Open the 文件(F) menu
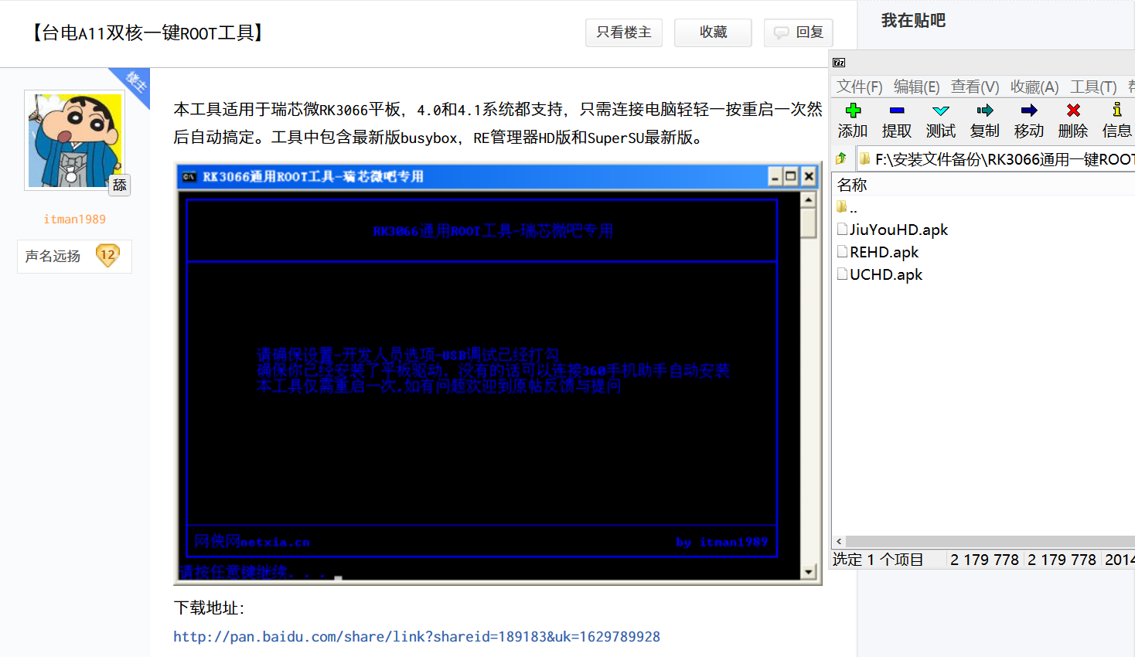1135x657 pixels. click(859, 87)
